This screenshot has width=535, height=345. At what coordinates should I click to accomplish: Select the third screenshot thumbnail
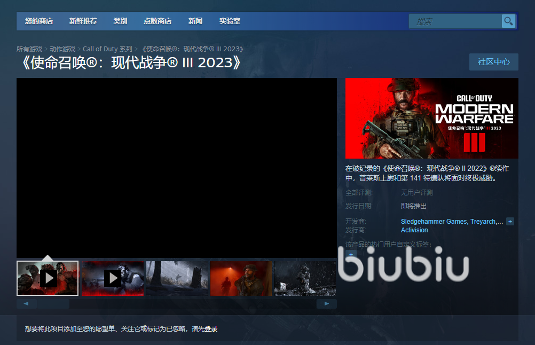point(177,278)
